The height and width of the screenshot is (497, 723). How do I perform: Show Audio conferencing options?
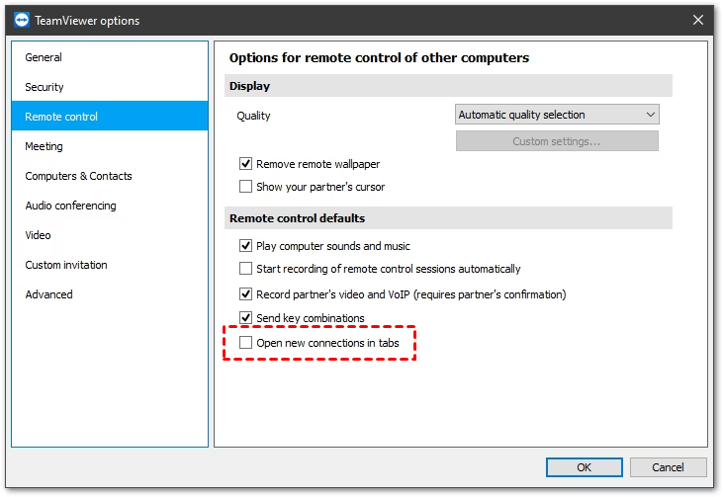(x=70, y=206)
